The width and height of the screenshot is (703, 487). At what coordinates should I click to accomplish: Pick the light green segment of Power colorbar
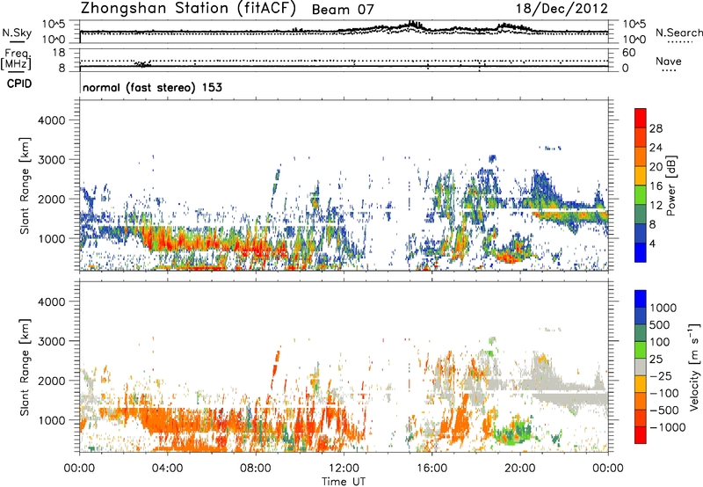pyautogui.click(x=641, y=195)
